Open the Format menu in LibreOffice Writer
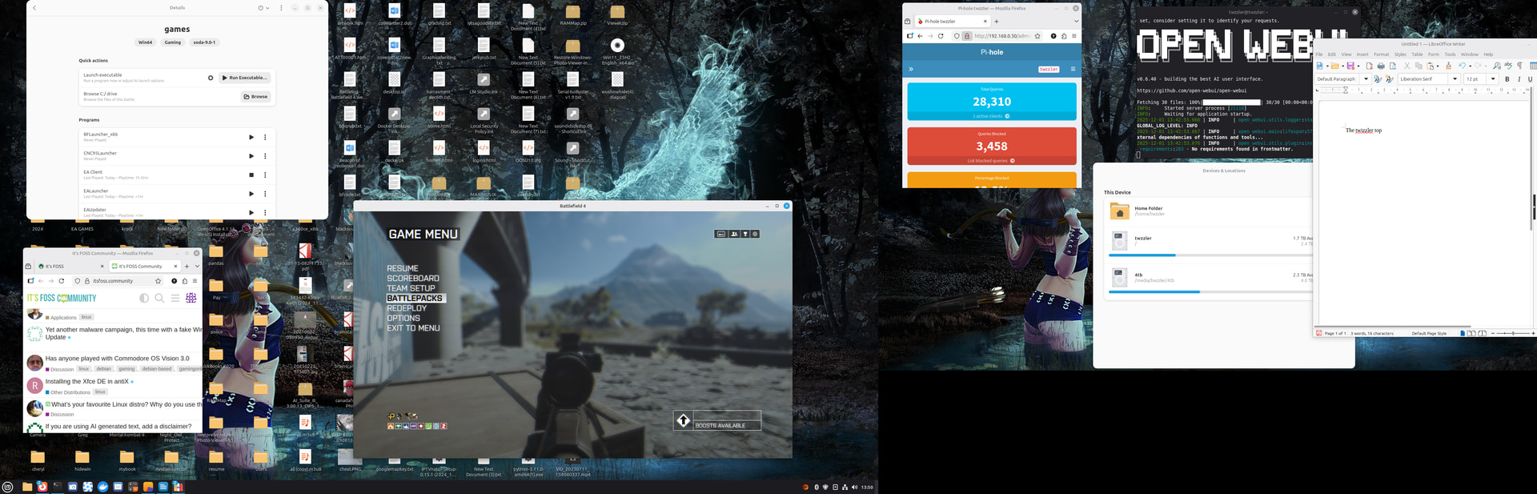The width and height of the screenshot is (1537, 494). (x=1381, y=54)
